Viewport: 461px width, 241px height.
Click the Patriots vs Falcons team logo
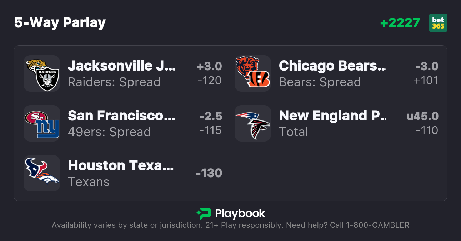coord(253,123)
